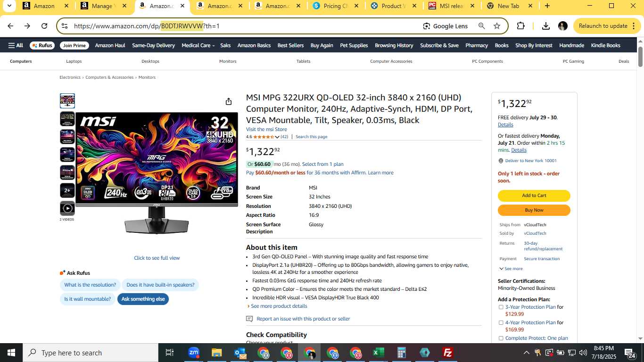Open the Google Lens button in address bar
Viewport: 644px width, 362px height.
446,26
